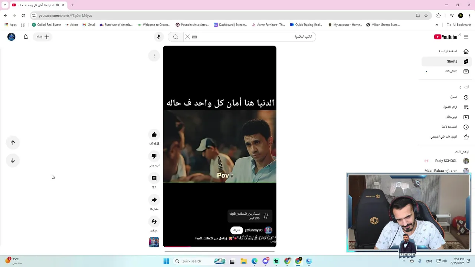Like the Short with the thumbs-up icon
Viewport: 475px width, 267px height.
coord(154,135)
